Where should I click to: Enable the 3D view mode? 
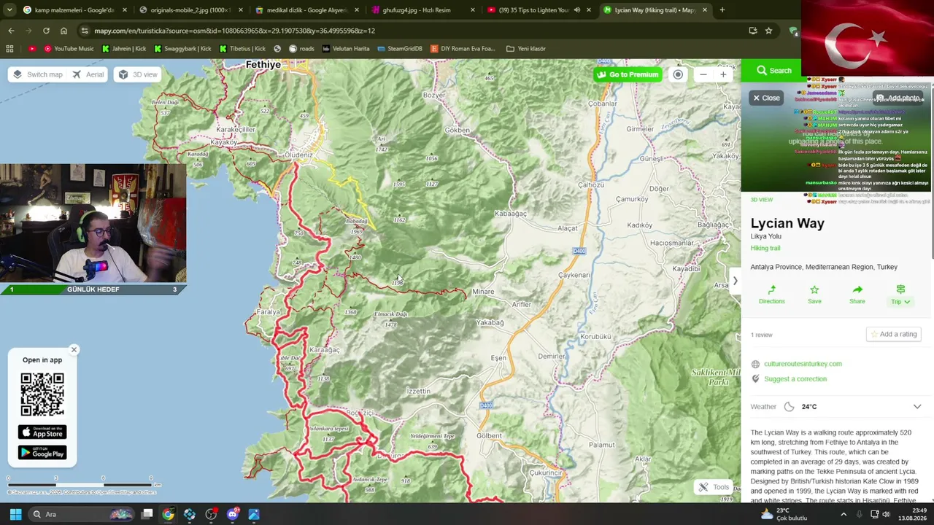pos(139,74)
